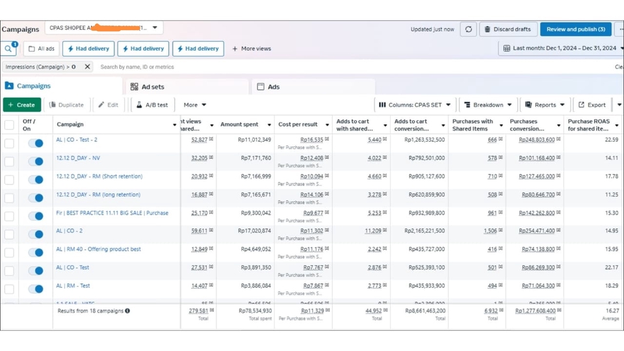Remove the Impressions filter with X

pyautogui.click(x=88, y=67)
